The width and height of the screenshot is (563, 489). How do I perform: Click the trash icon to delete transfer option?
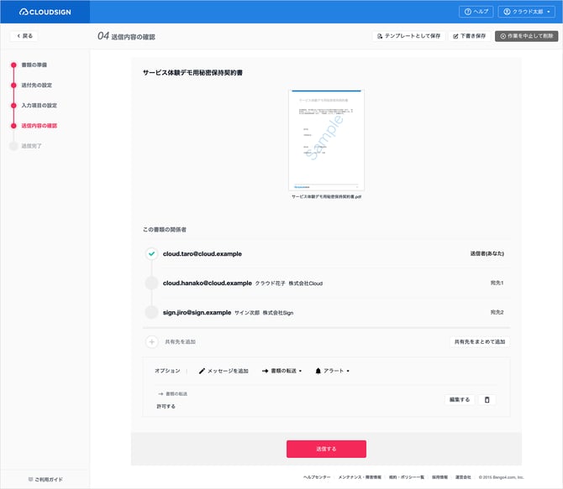[487, 400]
